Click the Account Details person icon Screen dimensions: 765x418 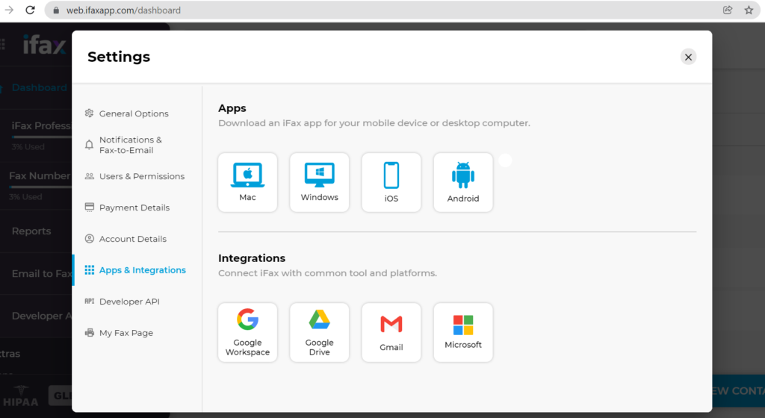[90, 239]
